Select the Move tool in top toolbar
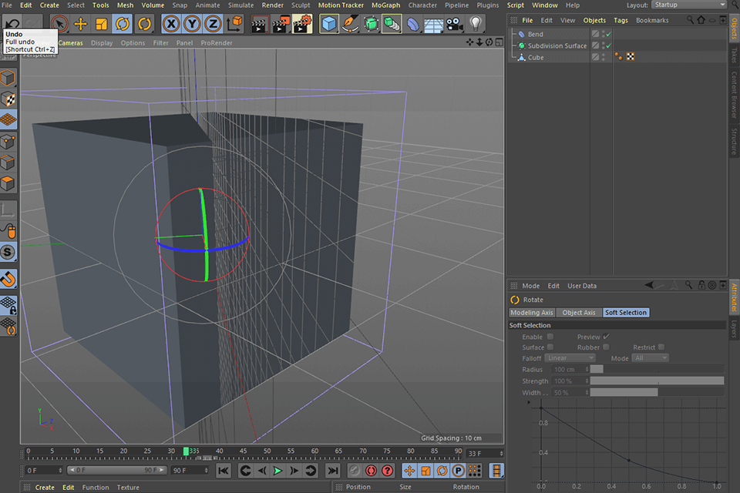Screen dimensions: 740x493 tap(80, 24)
